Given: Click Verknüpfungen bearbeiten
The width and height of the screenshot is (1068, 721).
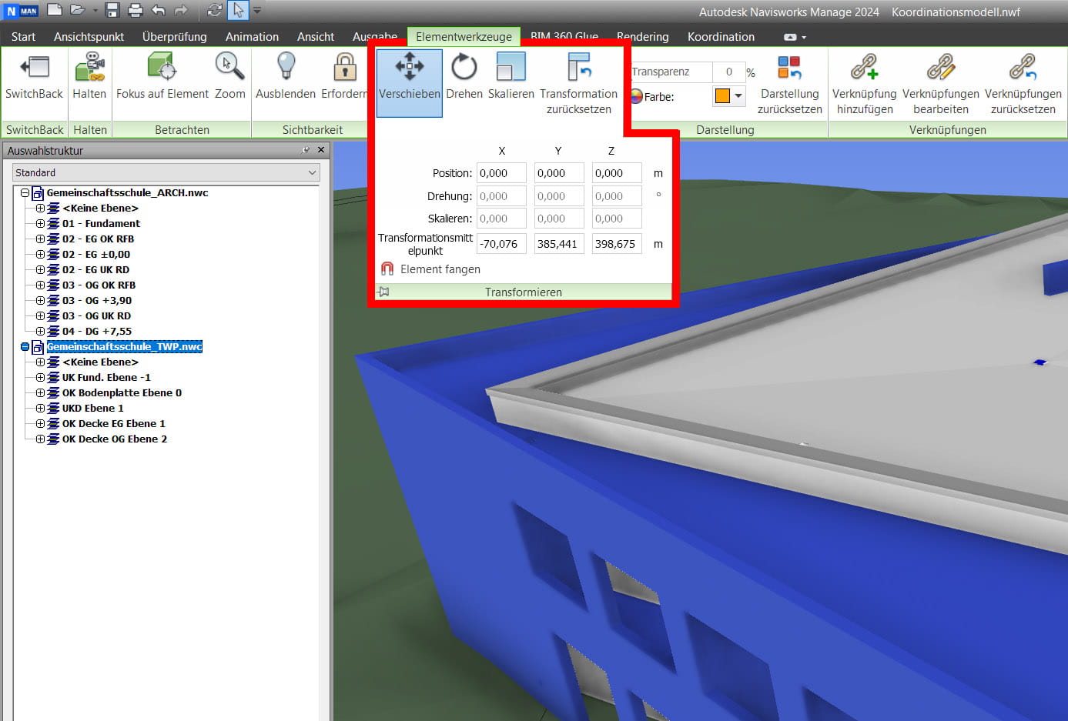Looking at the screenshot, I should [940, 84].
